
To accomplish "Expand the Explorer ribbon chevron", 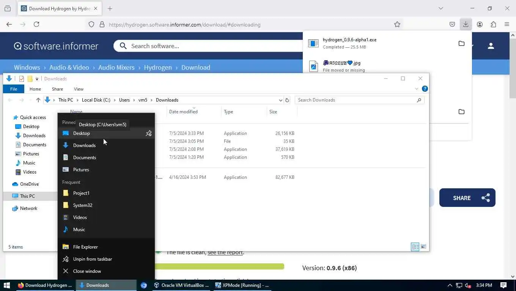I will point(417,89).
